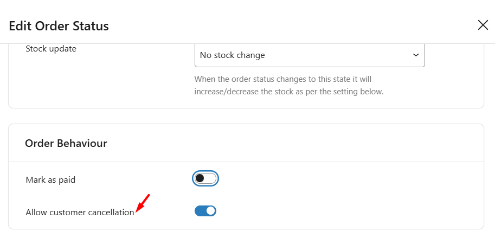Image resolution: width=495 pixels, height=238 pixels.
Task: Click the "increase/decrease the stock" description line
Action: (289, 92)
